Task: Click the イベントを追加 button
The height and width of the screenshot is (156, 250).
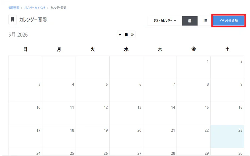Action: tap(228, 21)
